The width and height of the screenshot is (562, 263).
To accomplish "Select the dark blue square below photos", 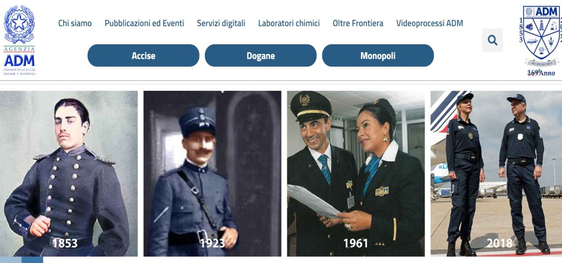I will point(32,260).
